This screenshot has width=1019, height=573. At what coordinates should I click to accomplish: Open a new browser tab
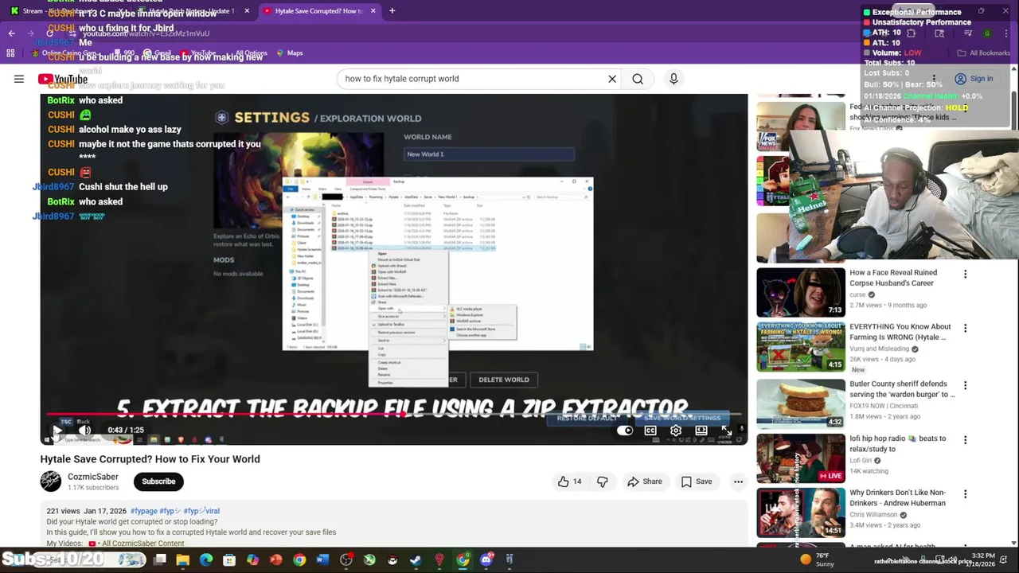point(392,11)
